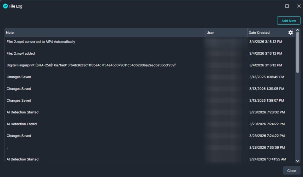Select the Digital Fingerprint SHA-256 log entry
The height and width of the screenshot is (177, 303).
[91, 65]
